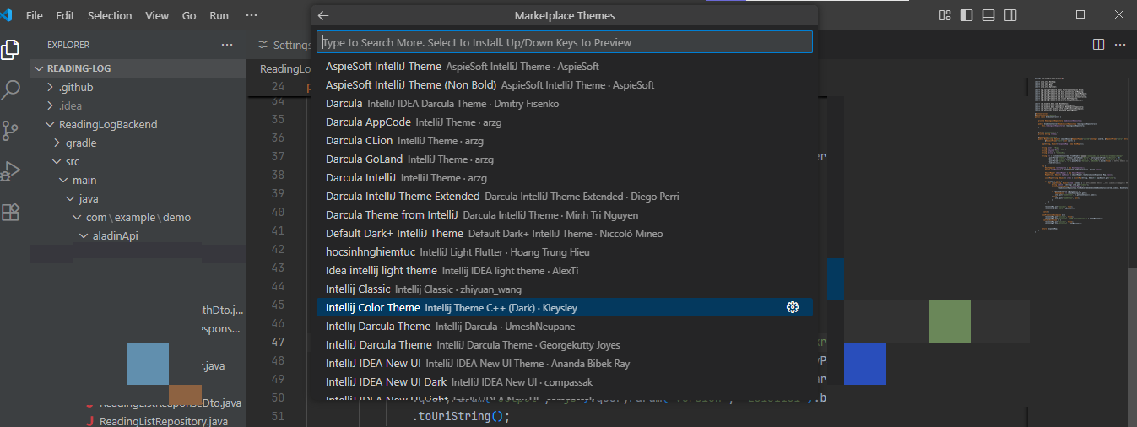Show more menus via title bar ellipsis
1137x427 pixels.
(x=251, y=15)
